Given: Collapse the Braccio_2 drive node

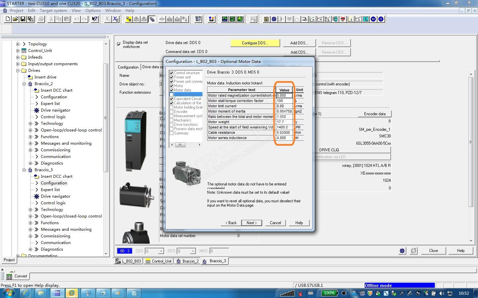Looking at the screenshot, I should click(24, 84).
